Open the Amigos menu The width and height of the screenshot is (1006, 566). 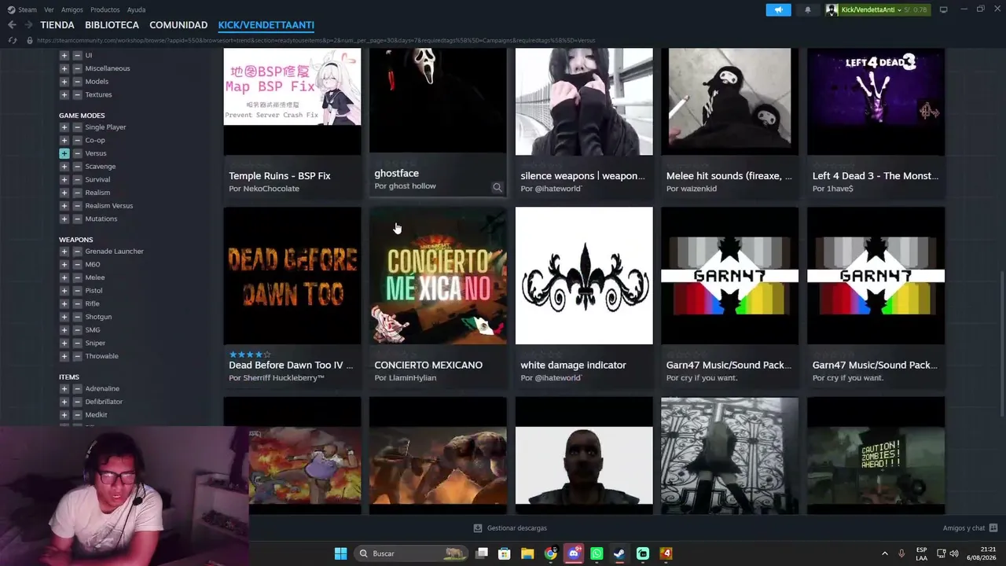(x=72, y=9)
